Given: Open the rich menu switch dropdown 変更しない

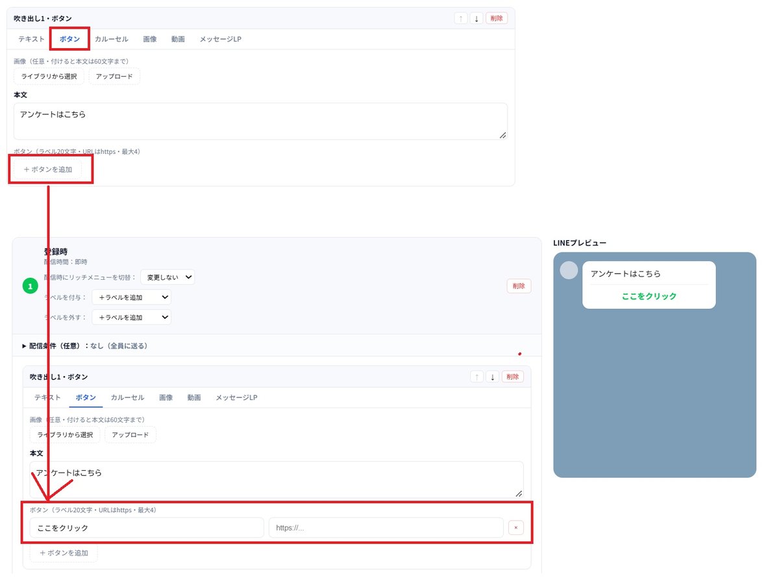Looking at the screenshot, I should coord(167,277).
